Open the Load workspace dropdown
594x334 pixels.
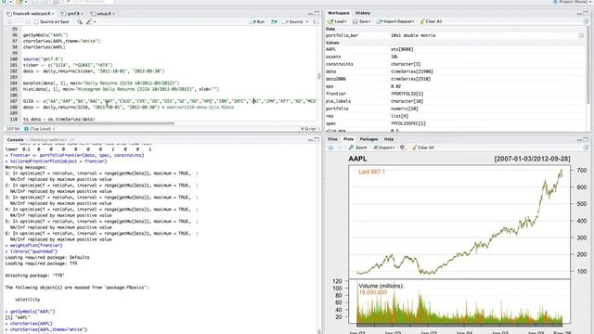tap(337, 21)
